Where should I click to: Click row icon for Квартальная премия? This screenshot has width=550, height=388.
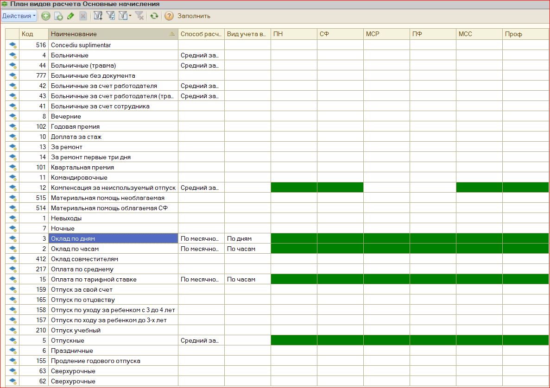pos(13,167)
